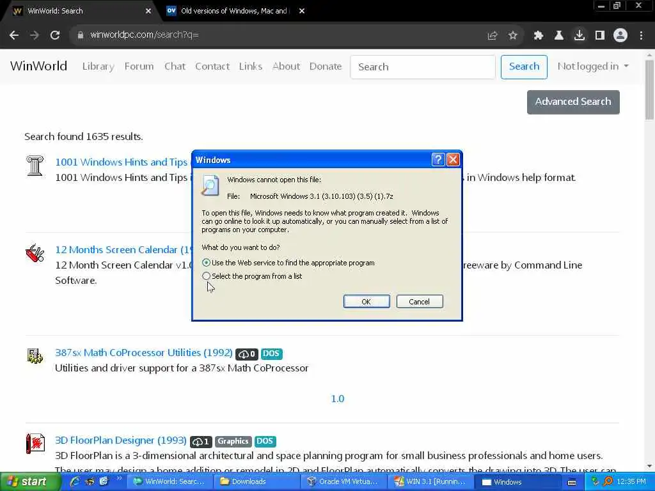The width and height of the screenshot is (655, 491).
Task: Close the Windows cannot open file dialog
Action: (x=454, y=159)
